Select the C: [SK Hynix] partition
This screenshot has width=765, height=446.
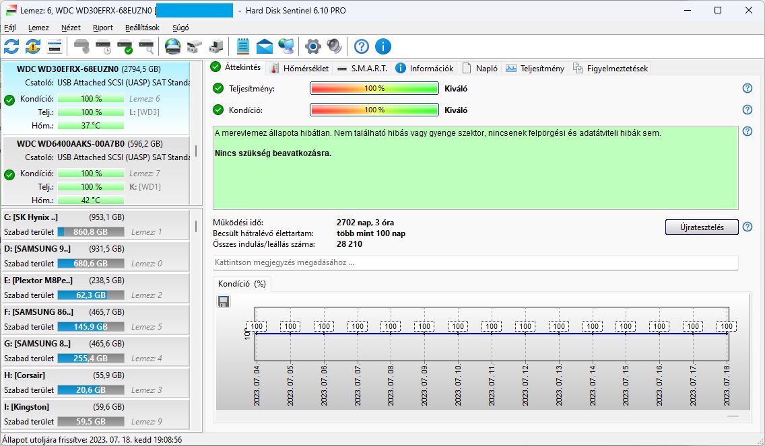point(96,225)
